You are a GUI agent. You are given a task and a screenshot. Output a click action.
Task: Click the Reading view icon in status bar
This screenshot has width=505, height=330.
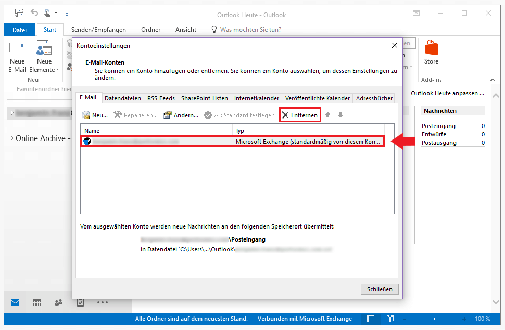[x=390, y=319]
